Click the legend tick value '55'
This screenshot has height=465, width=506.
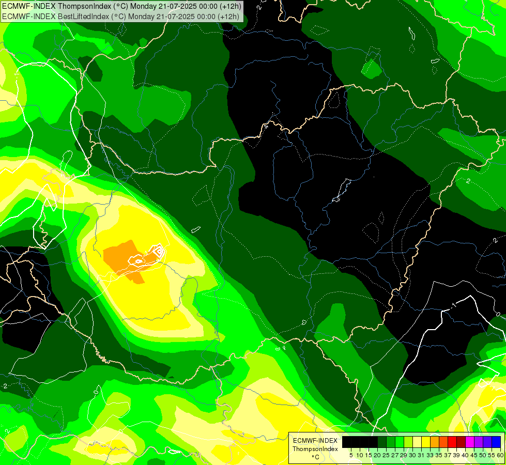[x=492, y=455]
